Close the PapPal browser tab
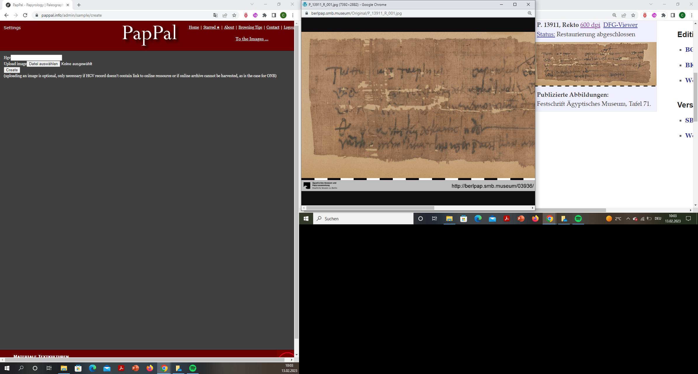The width and height of the screenshot is (698, 374). 68,5
